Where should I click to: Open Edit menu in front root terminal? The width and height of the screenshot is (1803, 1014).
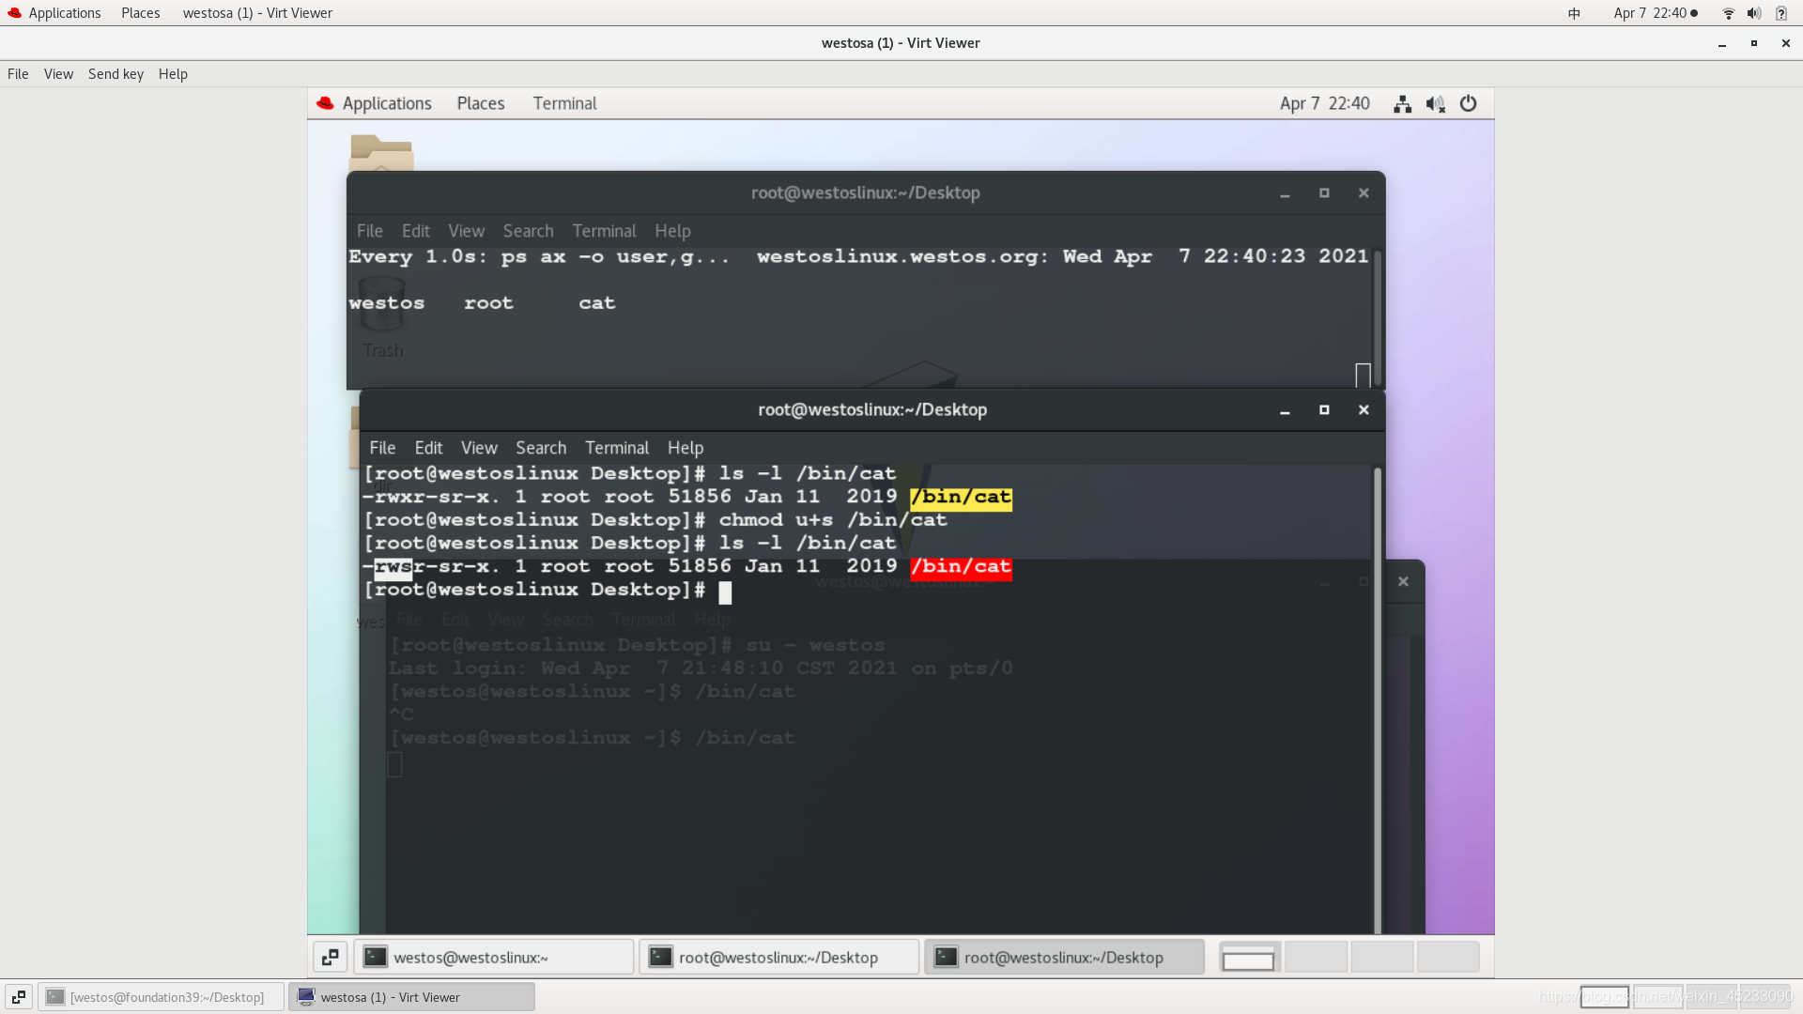click(x=428, y=448)
